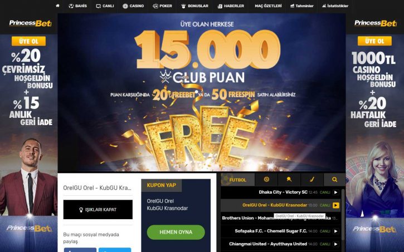Open the search magnifier icon in match list
The height and width of the screenshot is (252, 404).
(334, 180)
